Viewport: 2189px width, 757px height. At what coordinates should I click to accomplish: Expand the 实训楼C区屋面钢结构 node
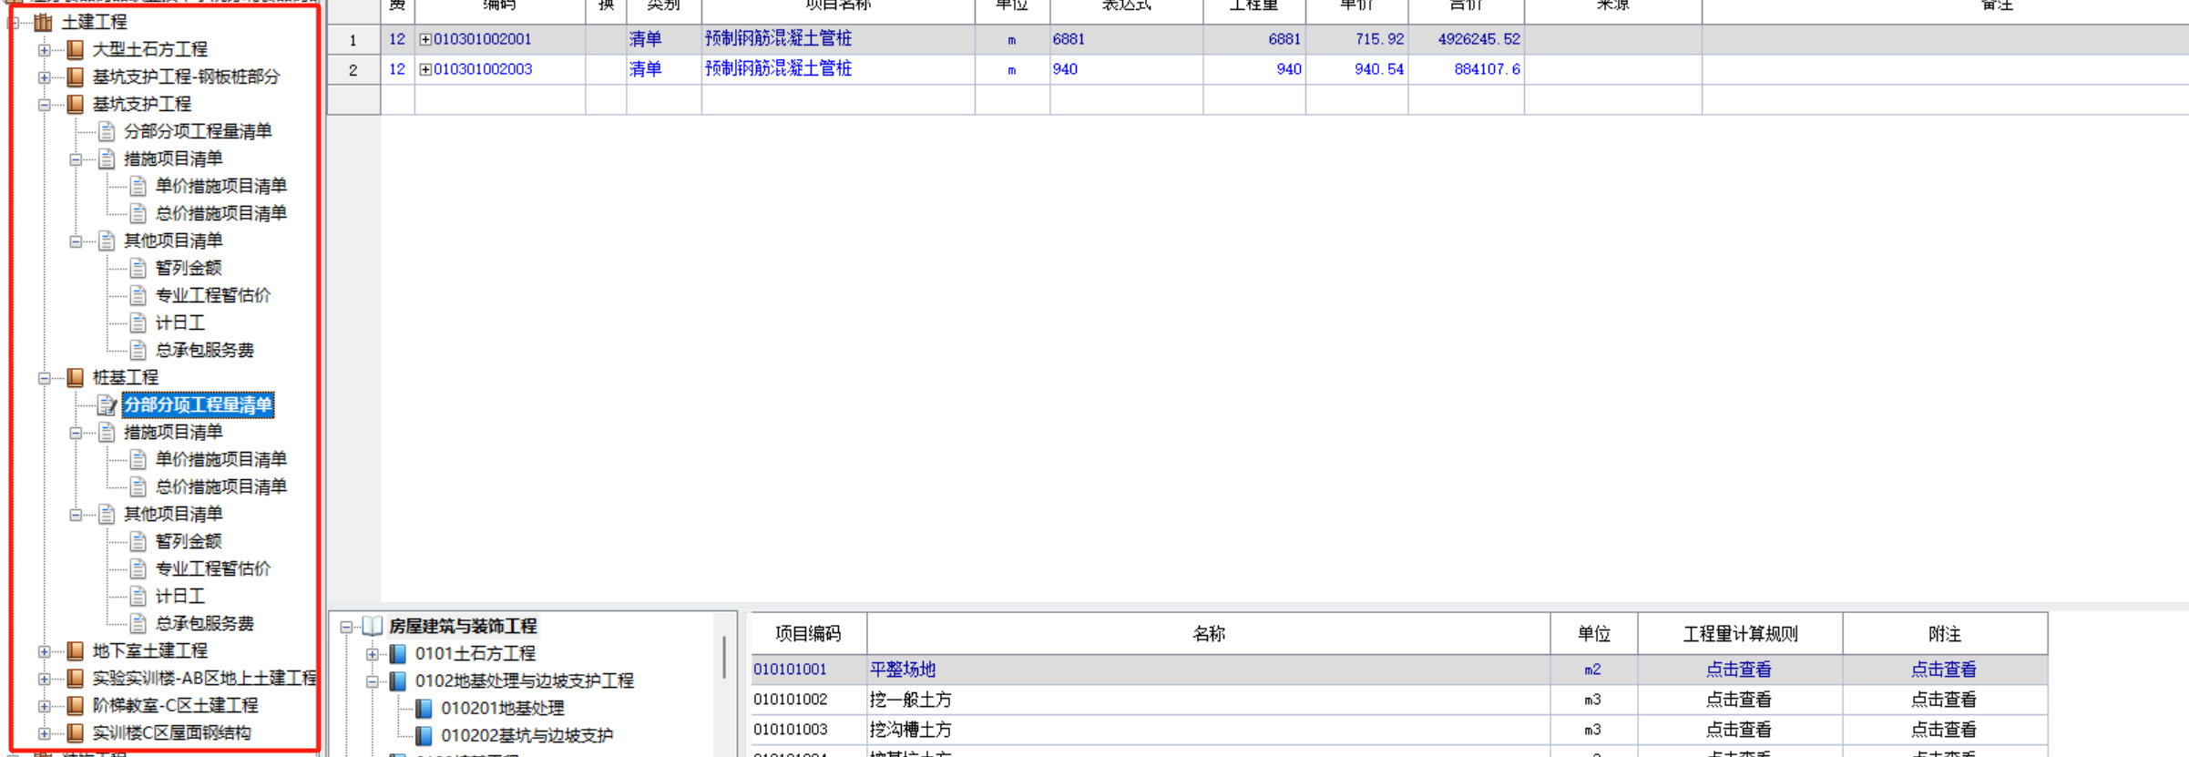(x=44, y=732)
